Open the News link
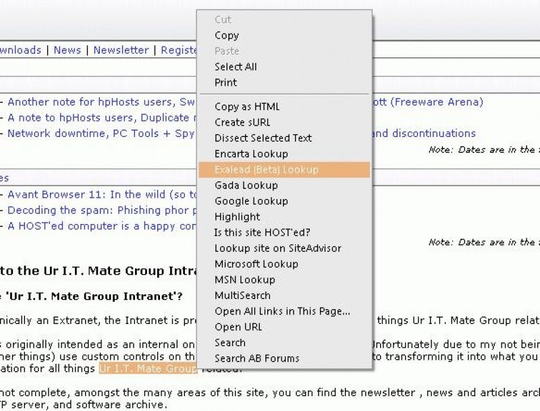This screenshot has height=411, width=540. 67,50
